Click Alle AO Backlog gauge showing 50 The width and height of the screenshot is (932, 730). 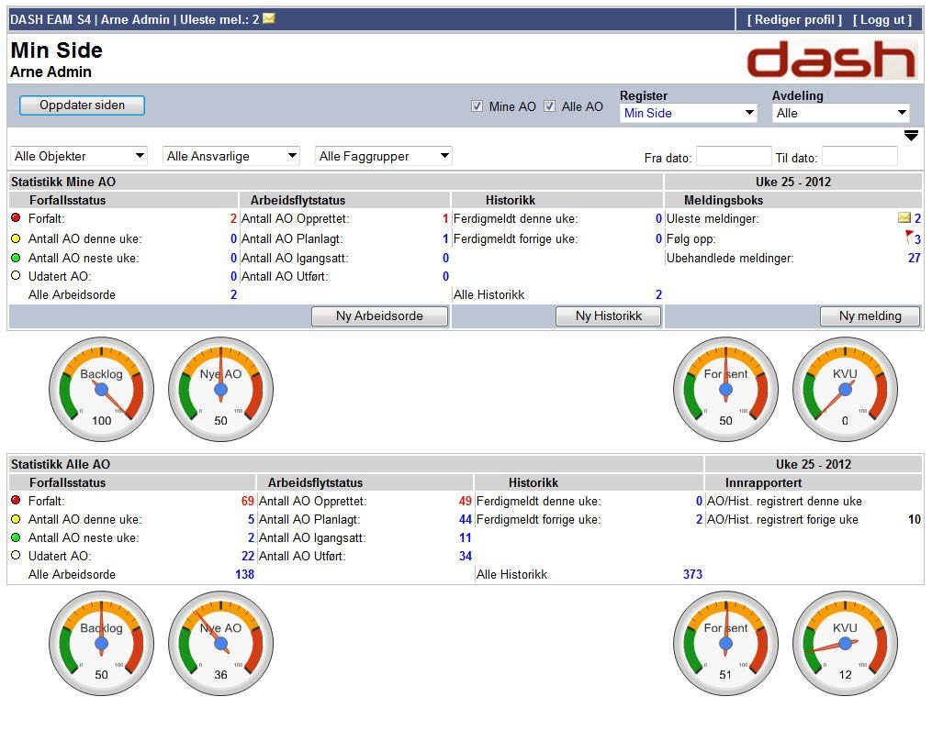pyautogui.click(x=102, y=644)
